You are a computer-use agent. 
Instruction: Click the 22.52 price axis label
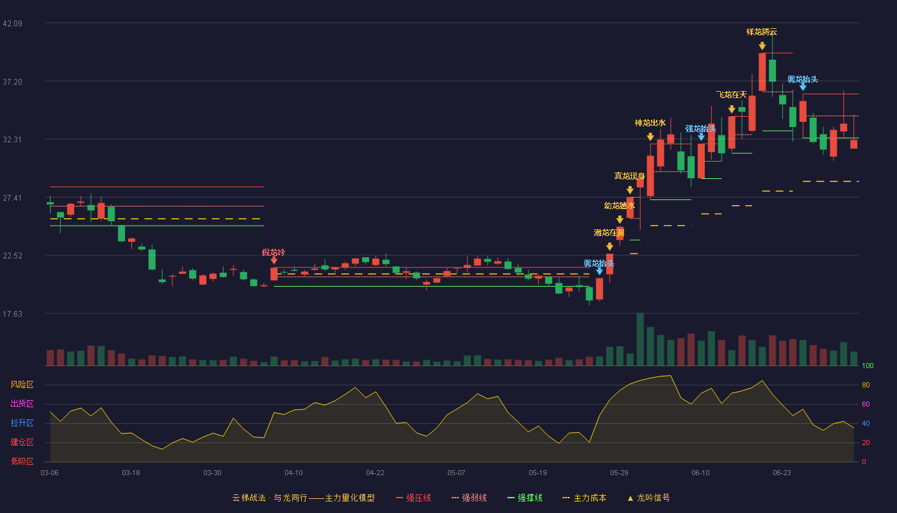coord(13,256)
